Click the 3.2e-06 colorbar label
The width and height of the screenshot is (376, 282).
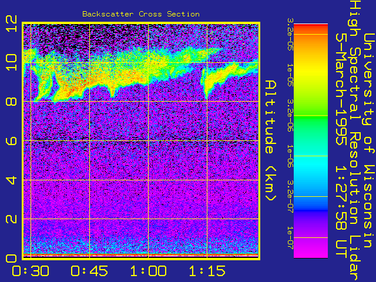pyautogui.click(x=290, y=116)
